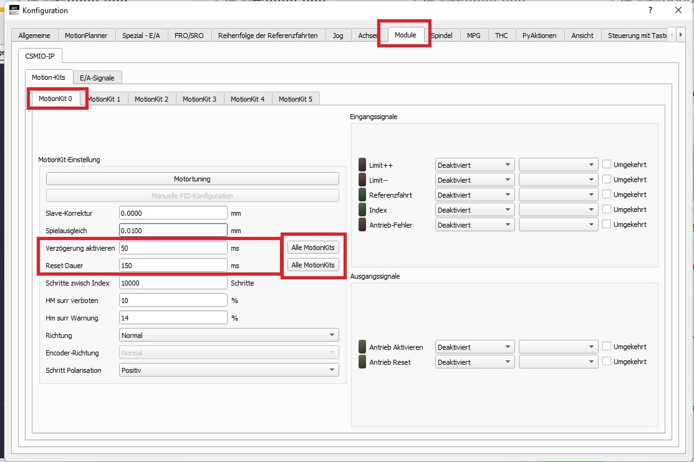Select the MotionKit 3 tab
This screenshot has width=694, height=462.
pyautogui.click(x=200, y=99)
